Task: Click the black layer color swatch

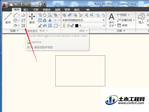Action: tap(77, 26)
